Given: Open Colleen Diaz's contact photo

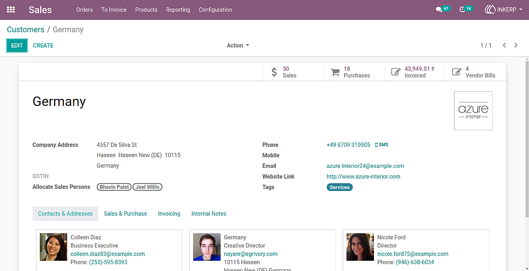Looking at the screenshot, I should click(x=54, y=247).
